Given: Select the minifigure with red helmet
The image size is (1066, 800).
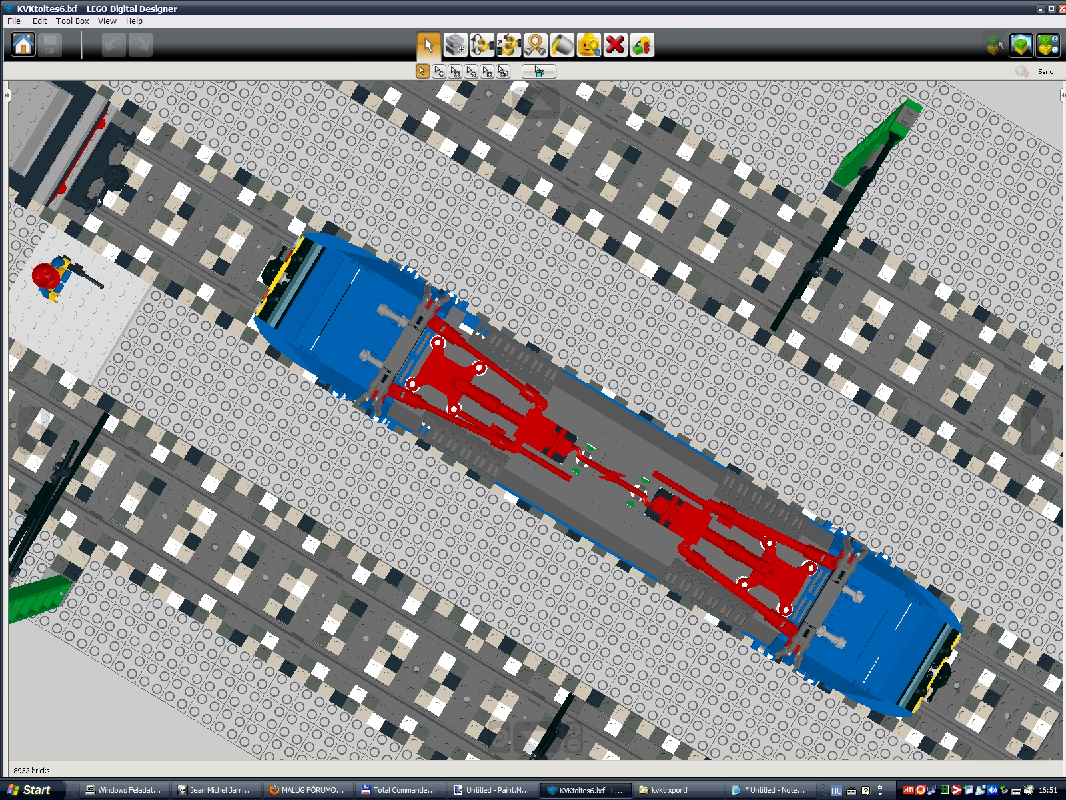Looking at the screenshot, I should (x=55, y=279).
